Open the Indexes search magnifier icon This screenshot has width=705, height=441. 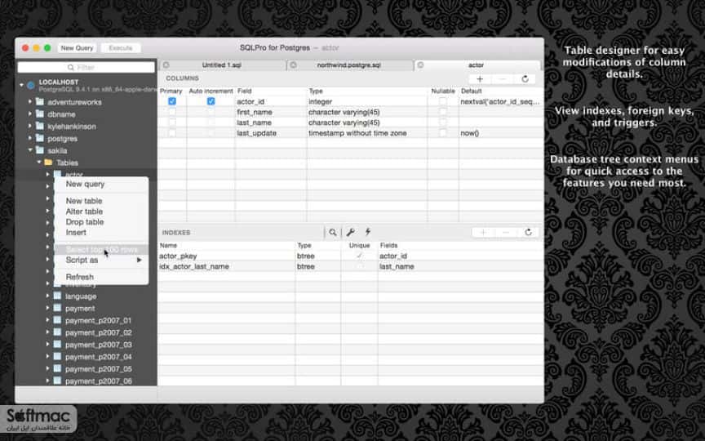[333, 232]
